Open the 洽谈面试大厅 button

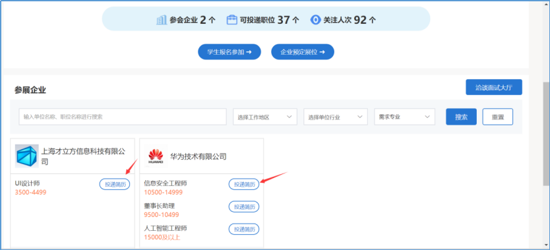494,87
